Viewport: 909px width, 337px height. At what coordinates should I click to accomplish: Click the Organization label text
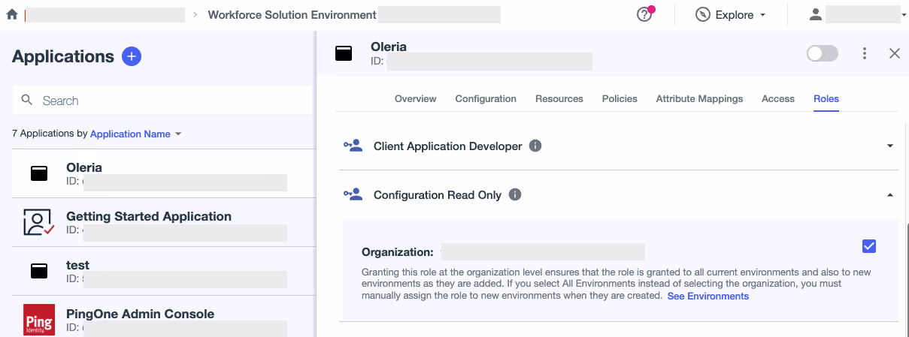pos(398,252)
